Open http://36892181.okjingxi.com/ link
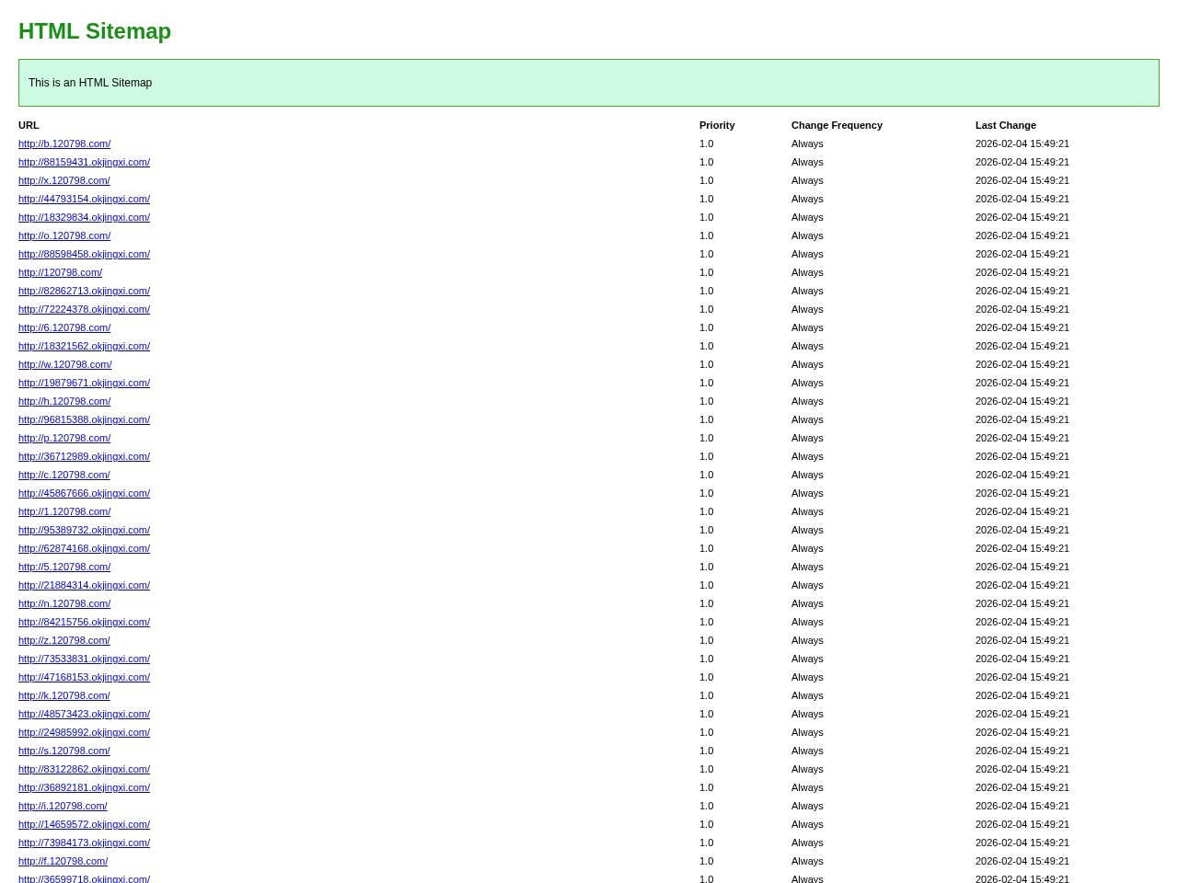Screen dimensions: 1178x883 coord(84,787)
